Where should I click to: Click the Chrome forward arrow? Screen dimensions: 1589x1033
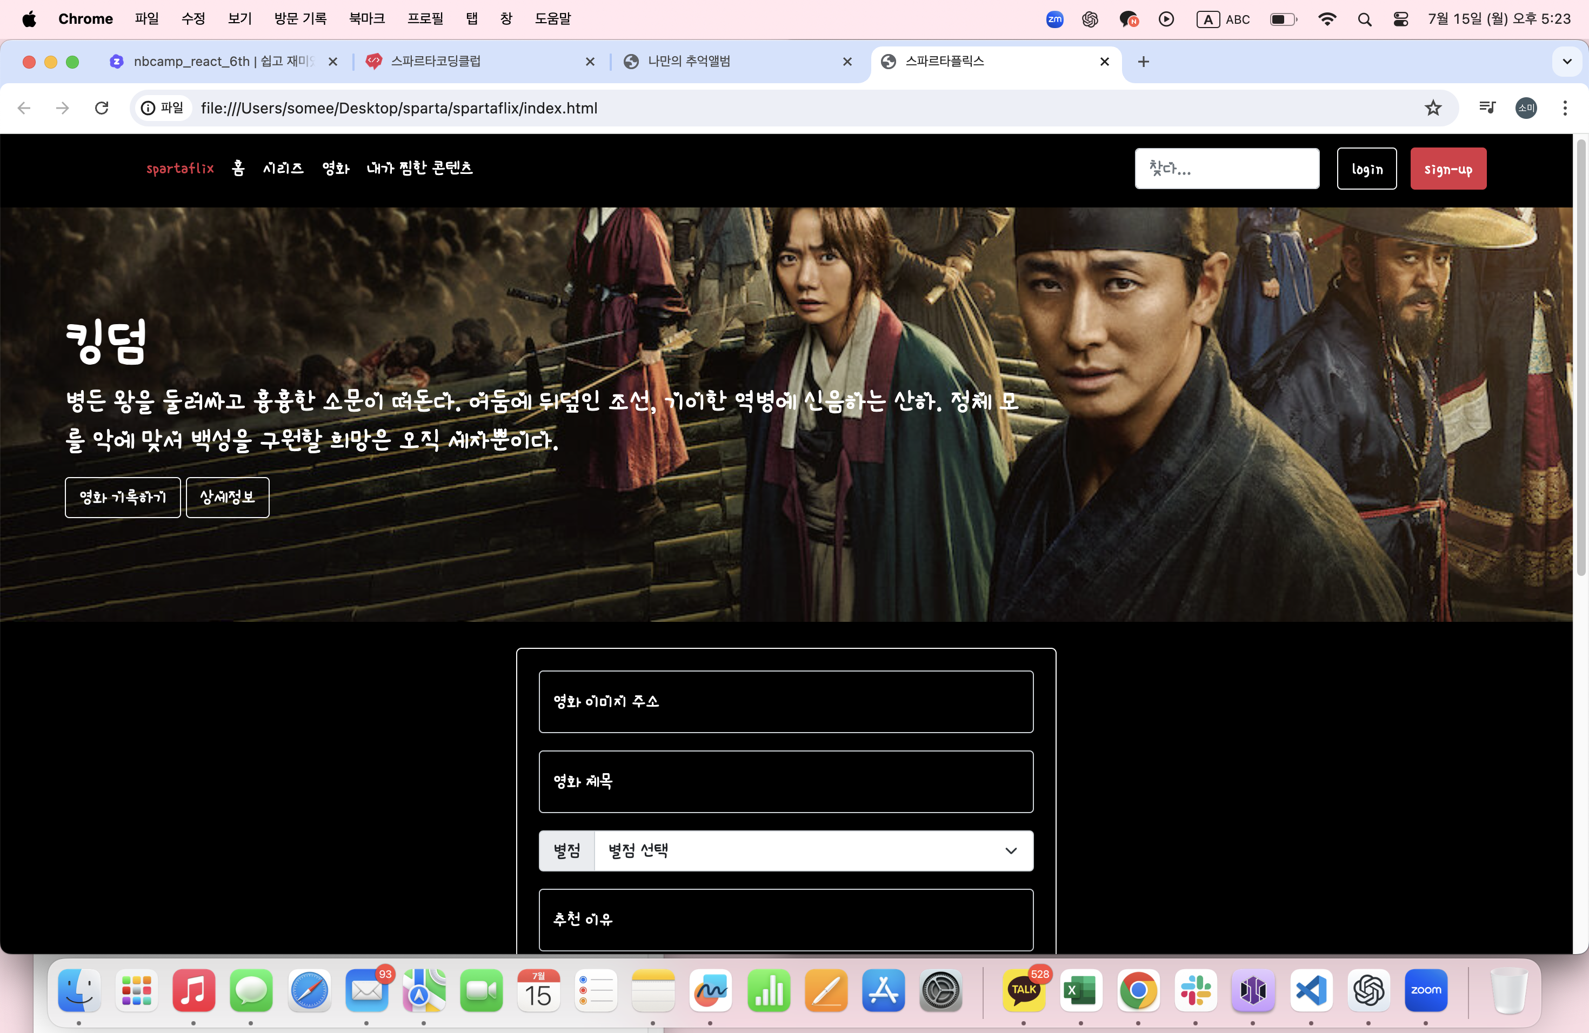tap(63, 108)
